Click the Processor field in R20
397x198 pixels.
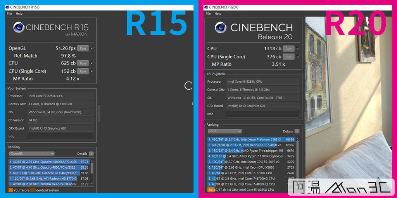click(x=262, y=82)
